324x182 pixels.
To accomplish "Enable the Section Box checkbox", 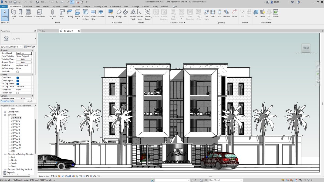I will (18, 92).
